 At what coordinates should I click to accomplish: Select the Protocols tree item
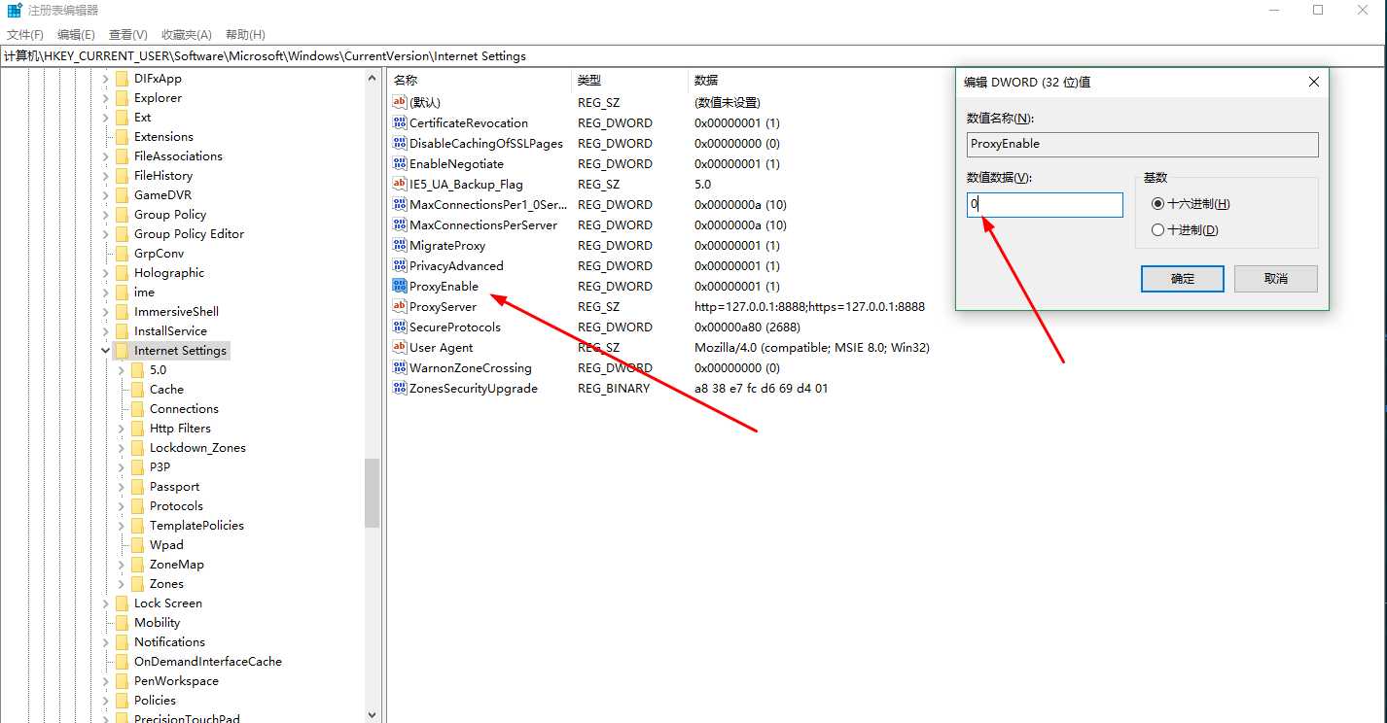coord(176,505)
